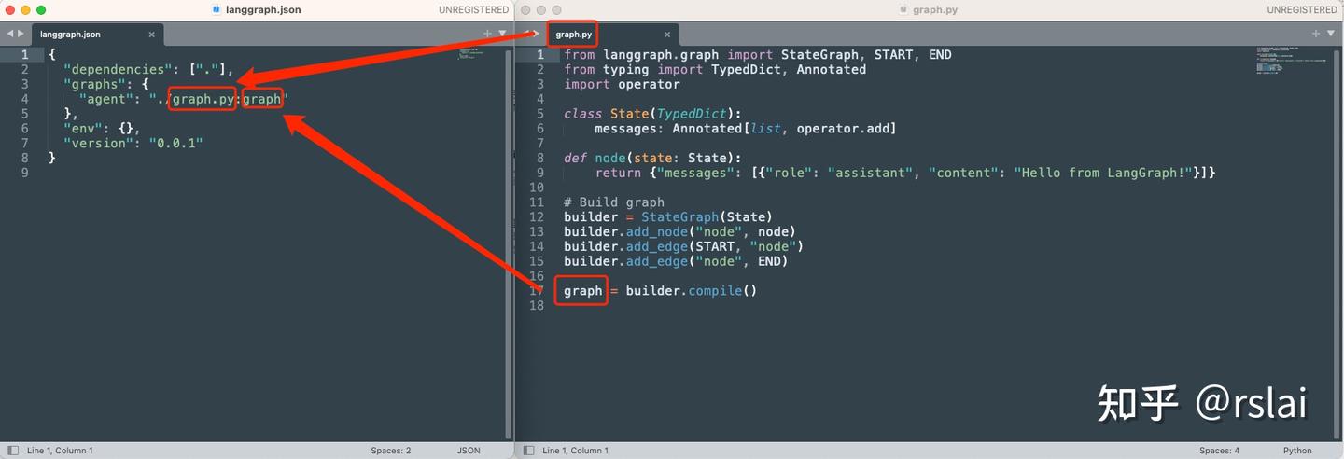Click the "agent" key in langgraph.json
Image resolution: width=1344 pixels, height=459 pixels.
106,99
